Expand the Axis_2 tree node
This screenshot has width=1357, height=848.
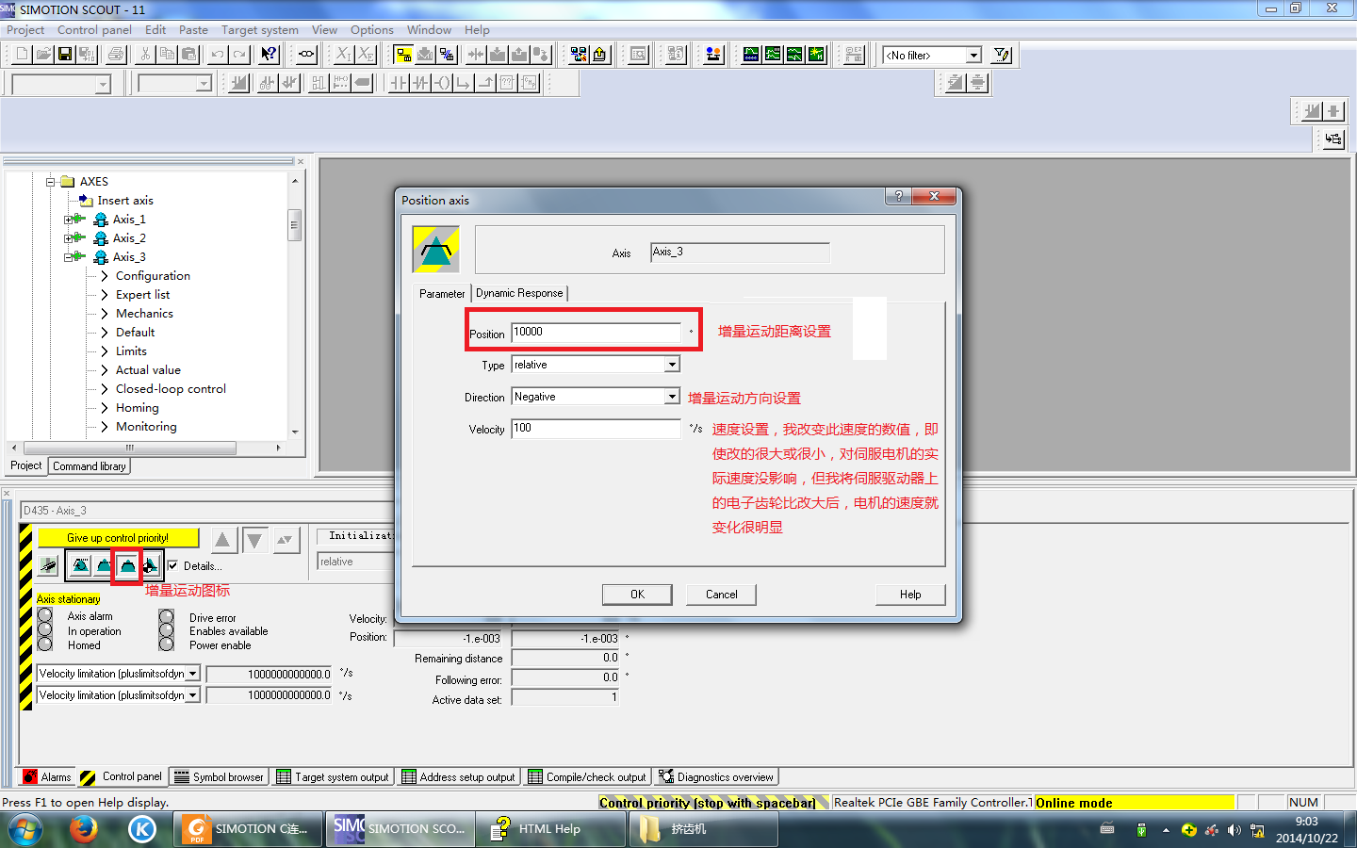[x=69, y=238]
